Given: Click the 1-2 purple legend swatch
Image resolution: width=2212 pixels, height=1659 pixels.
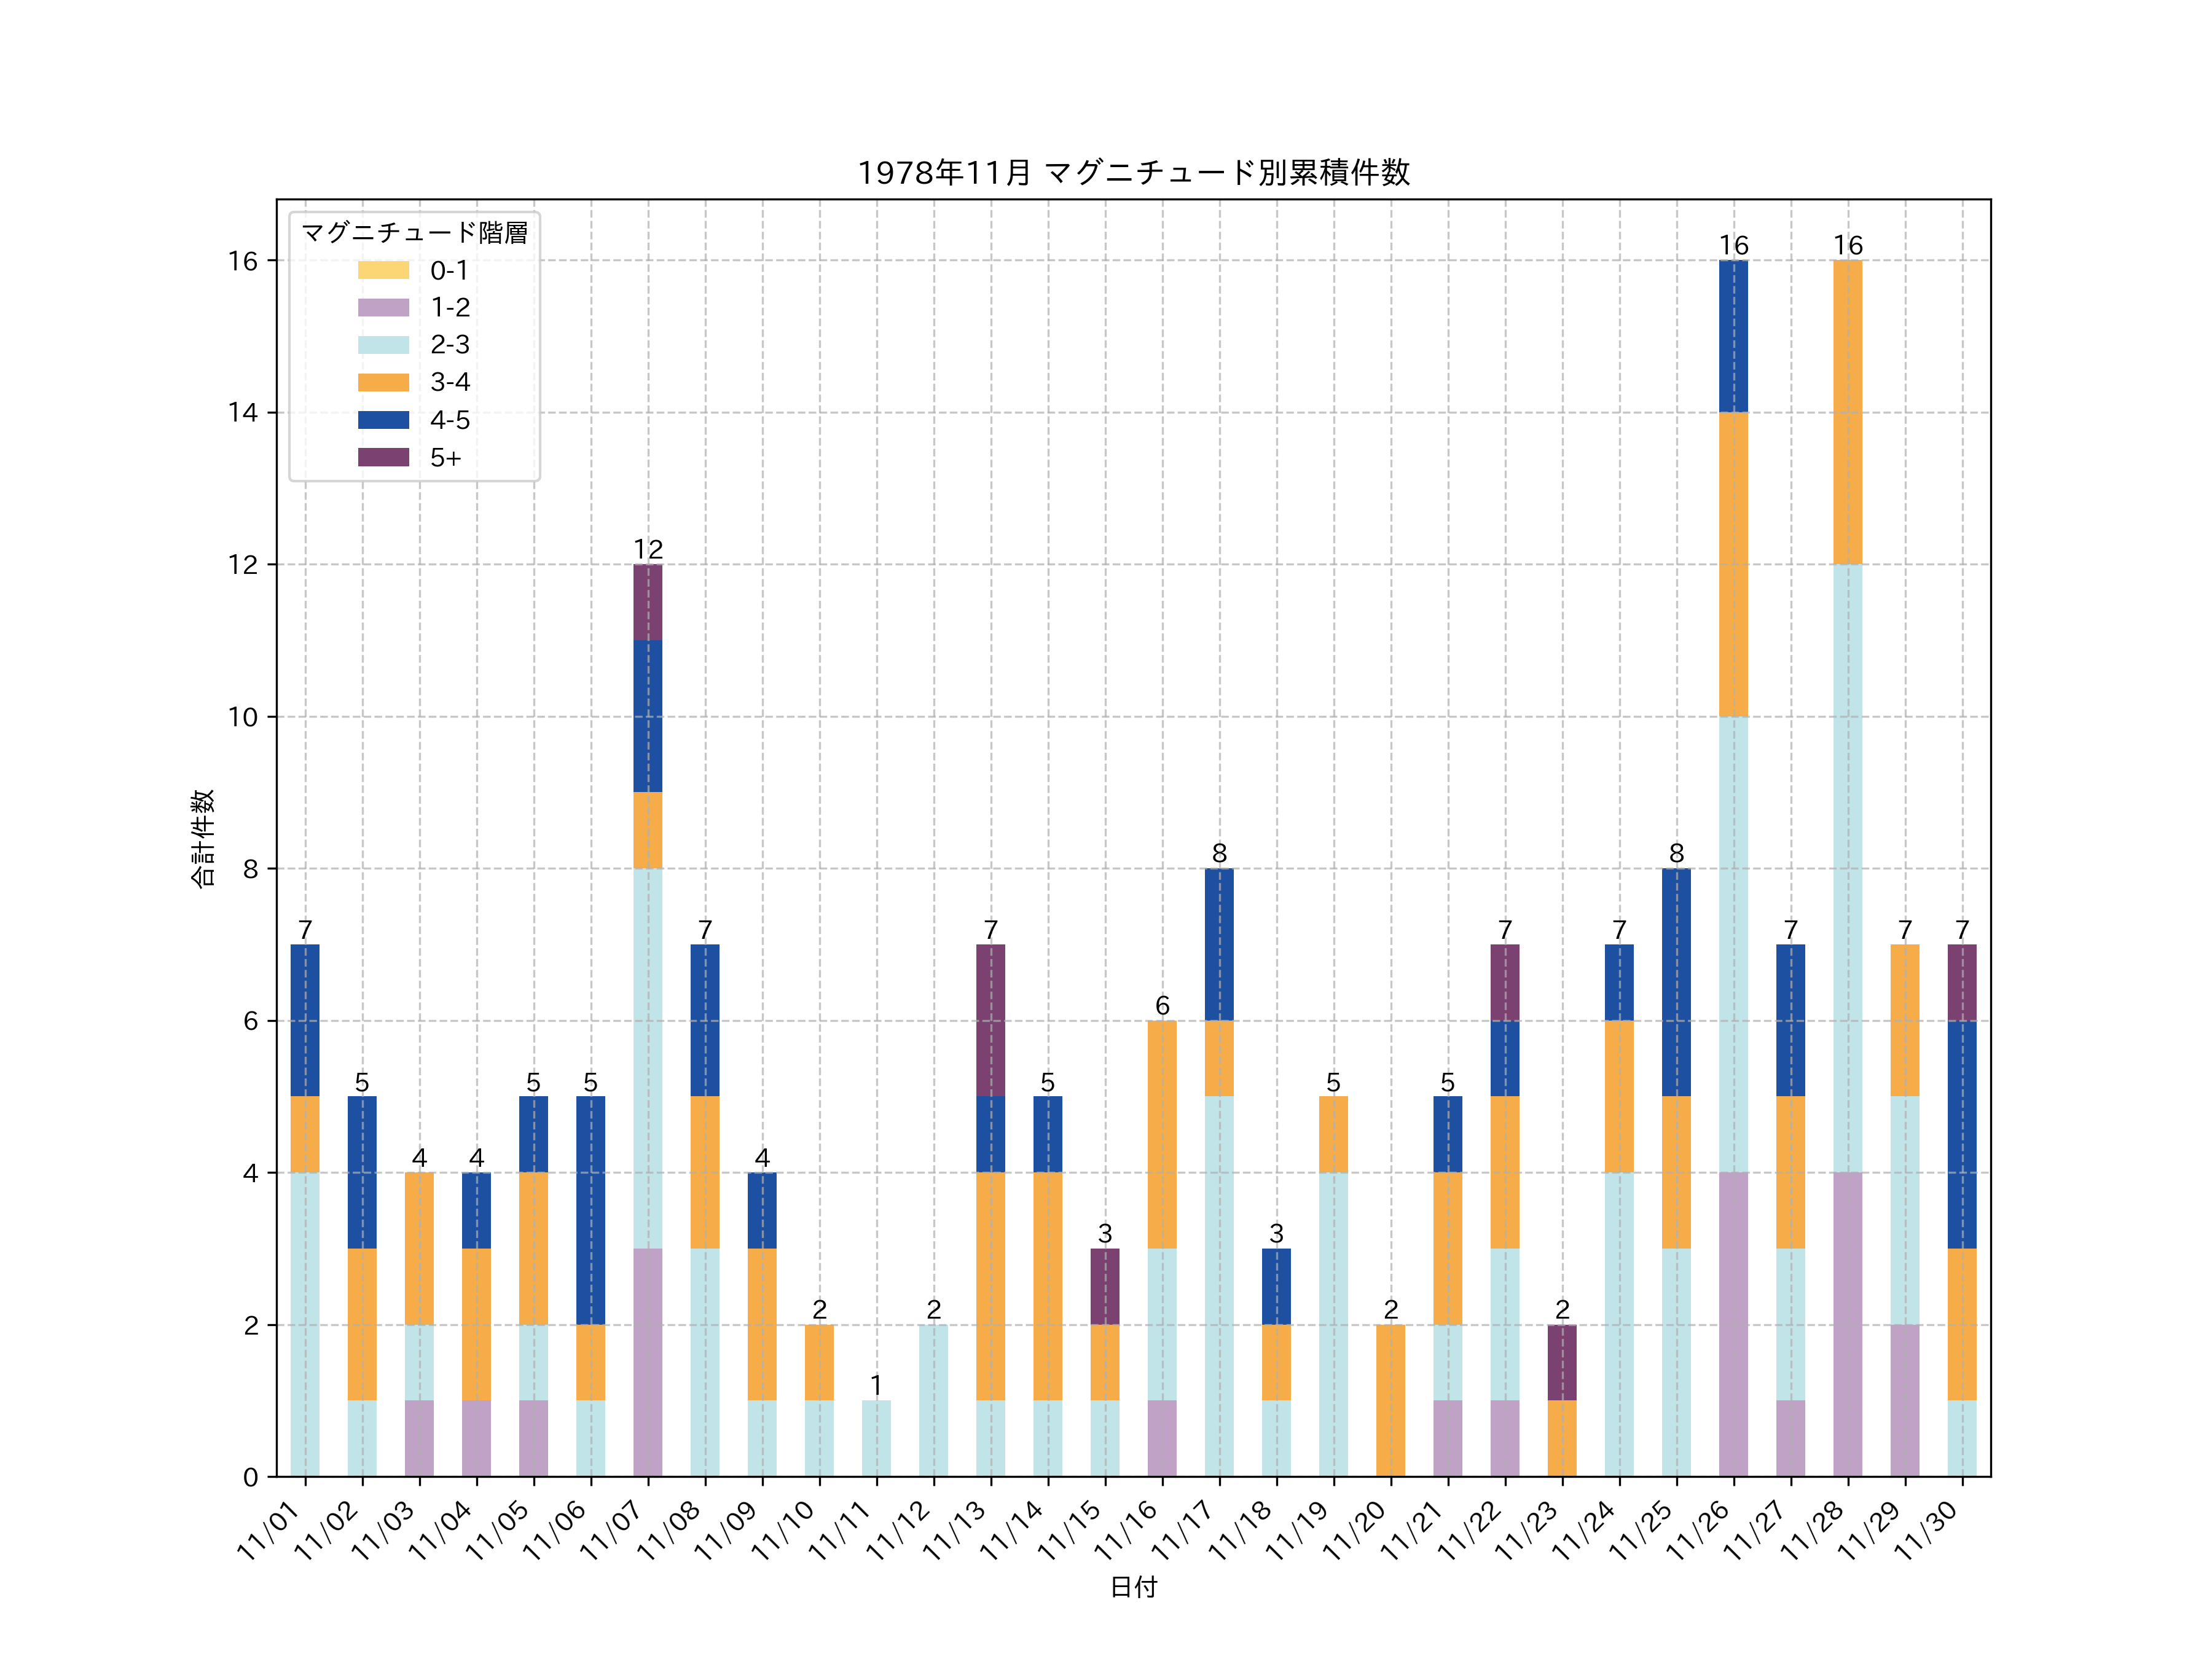Looking at the screenshot, I should 383,308.
